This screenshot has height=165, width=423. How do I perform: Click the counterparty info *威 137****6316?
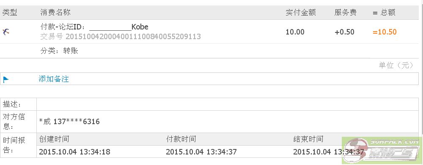(69, 122)
